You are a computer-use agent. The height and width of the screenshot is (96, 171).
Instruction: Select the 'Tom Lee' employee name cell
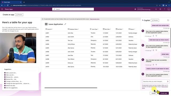click(x=70, y=41)
